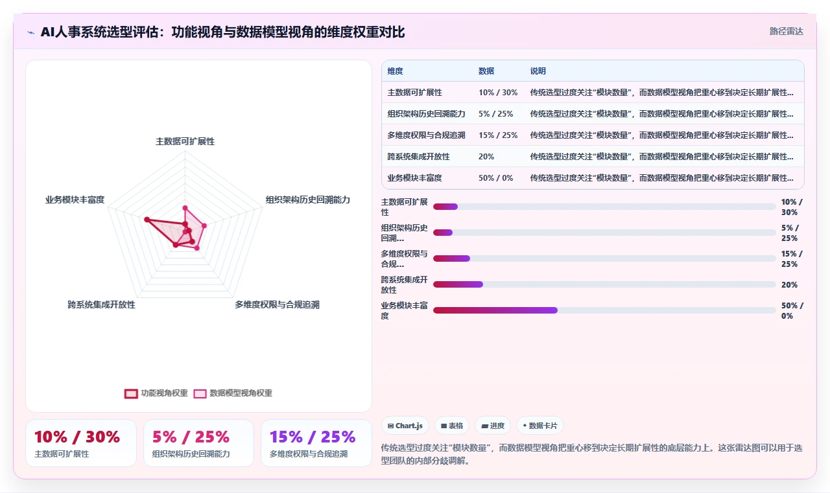Toggle the 功能视角权重 legend item
The width and height of the screenshot is (830, 493).
pyautogui.click(x=156, y=393)
